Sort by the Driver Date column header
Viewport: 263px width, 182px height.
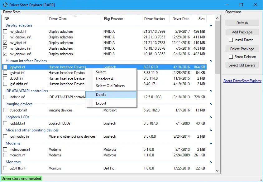(181, 19)
